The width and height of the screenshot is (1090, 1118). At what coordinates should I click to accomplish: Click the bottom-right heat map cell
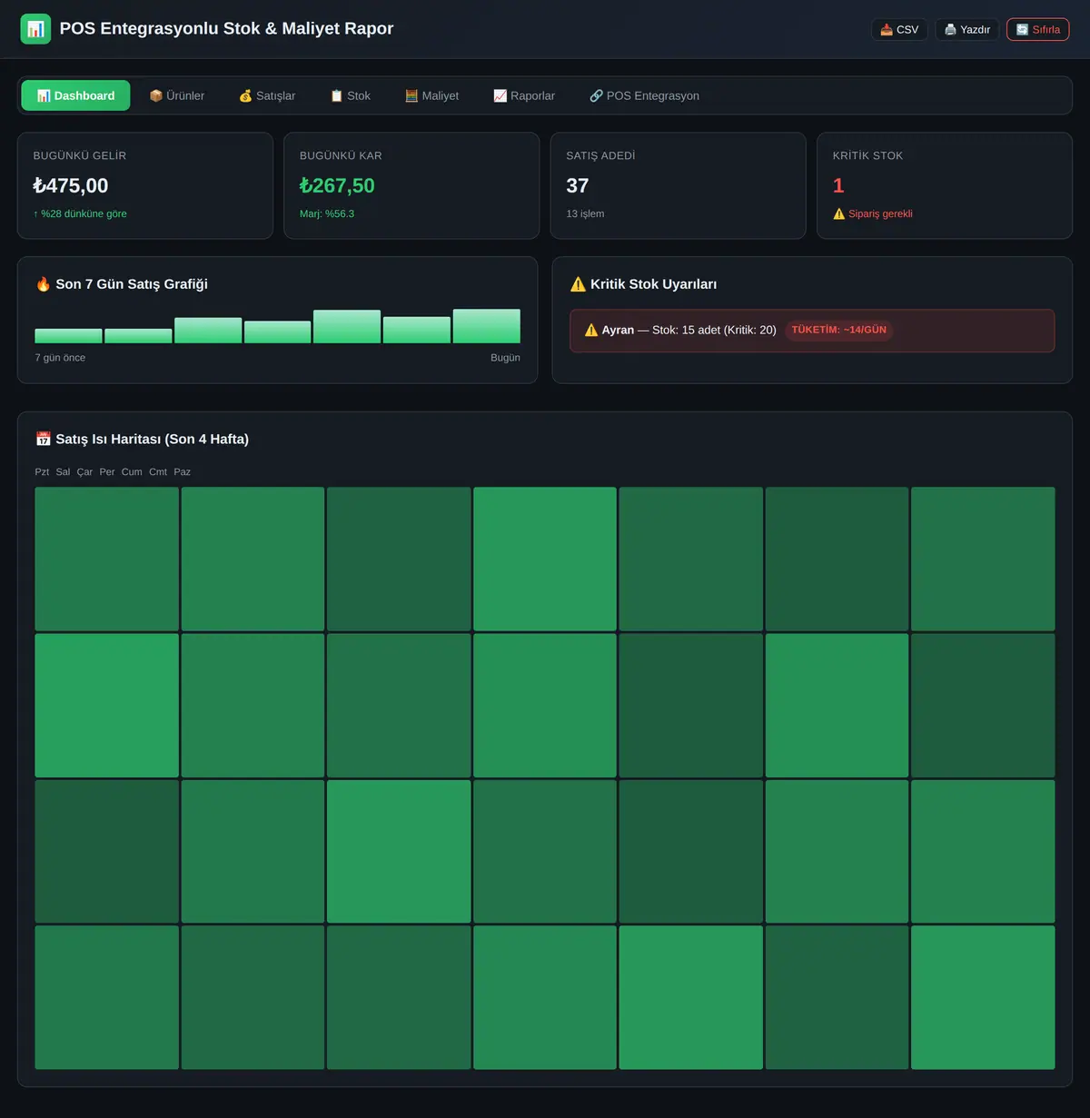click(983, 997)
